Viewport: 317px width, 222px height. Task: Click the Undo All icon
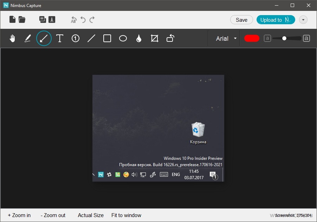pos(73,20)
